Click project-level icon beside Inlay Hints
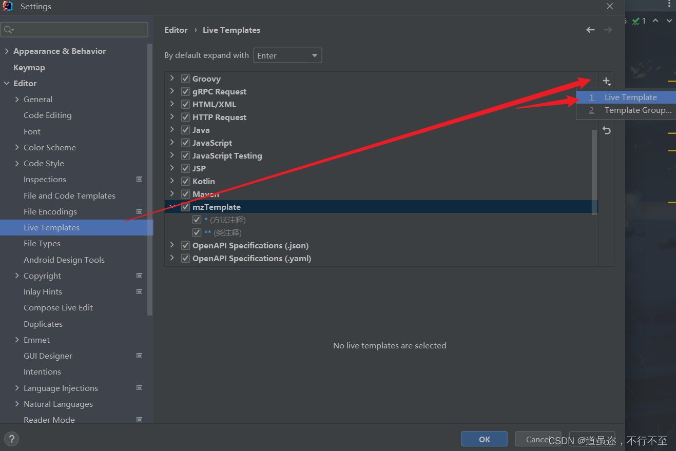 (139, 291)
